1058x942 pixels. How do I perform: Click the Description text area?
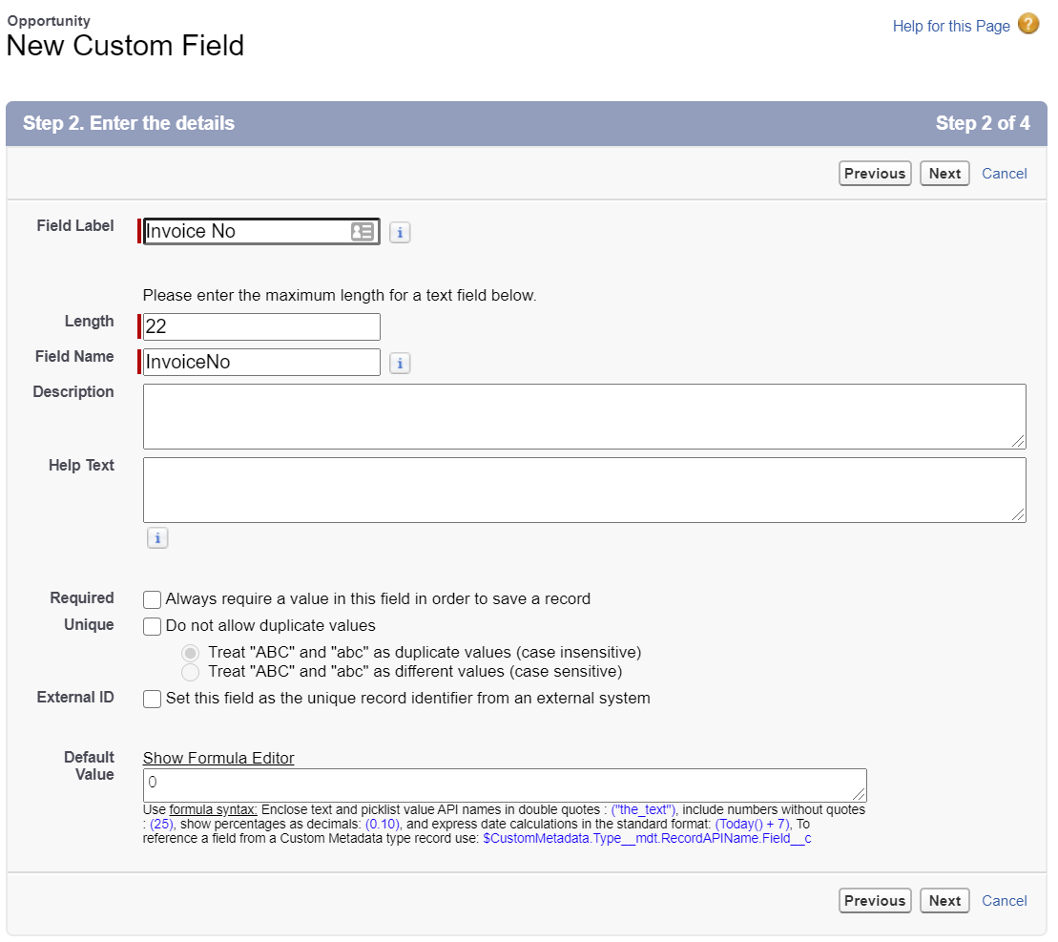[584, 416]
